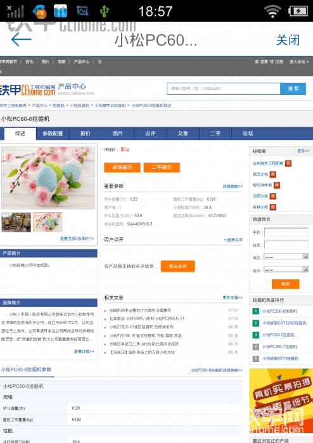The height and width of the screenshot is (443, 313).
Task: Open 详细参数>> link
Action: [233, 187]
